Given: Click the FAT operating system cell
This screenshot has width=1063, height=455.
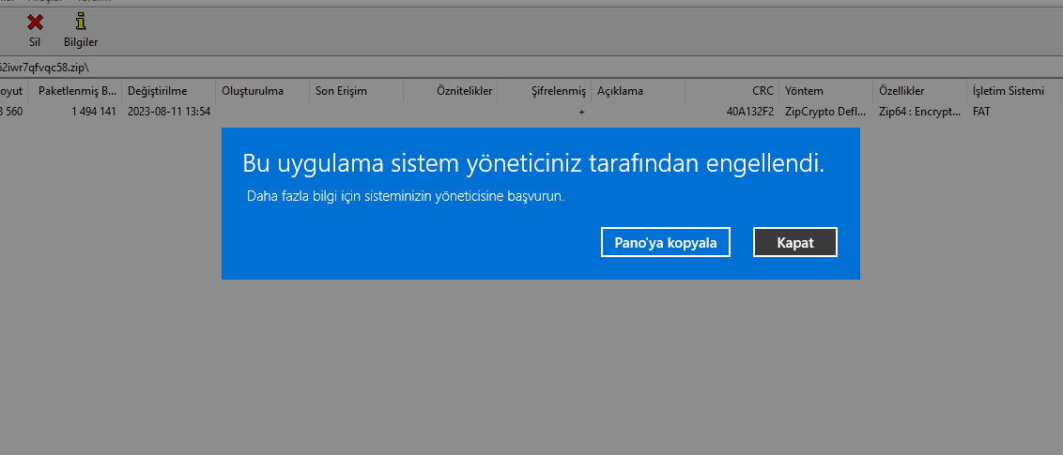Looking at the screenshot, I should click(x=981, y=112).
